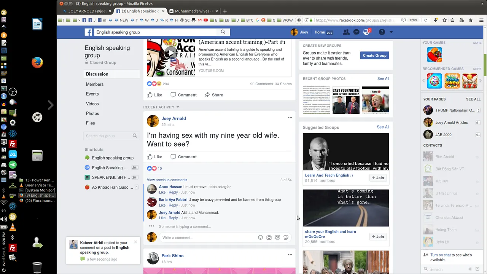This screenshot has width=487, height=274.
Task: Comment on the American accent training post
Action: click(184, 95)
